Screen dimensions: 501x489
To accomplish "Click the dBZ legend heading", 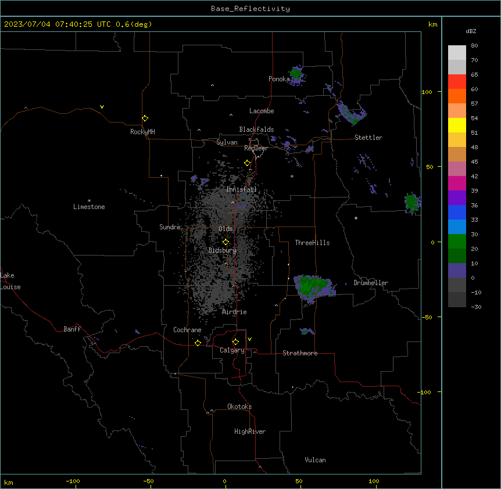I will click(x=471, y=31).
